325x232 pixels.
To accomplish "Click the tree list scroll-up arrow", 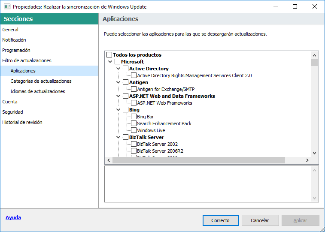I will click(314, 55).
